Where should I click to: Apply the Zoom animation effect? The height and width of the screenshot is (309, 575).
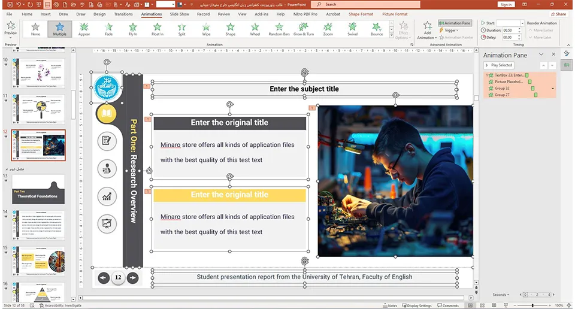click(328, 29)
